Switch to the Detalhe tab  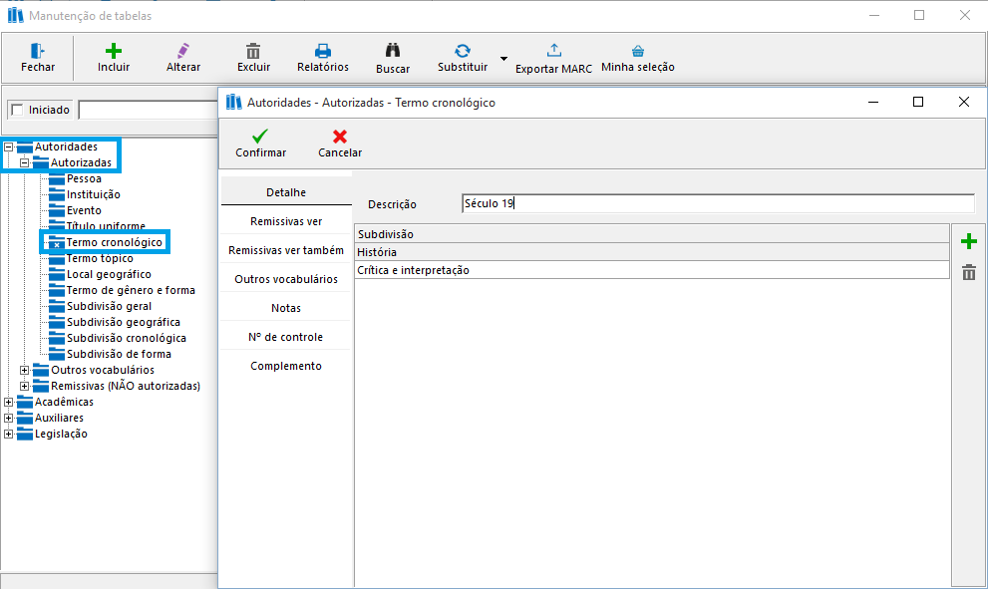286,192
